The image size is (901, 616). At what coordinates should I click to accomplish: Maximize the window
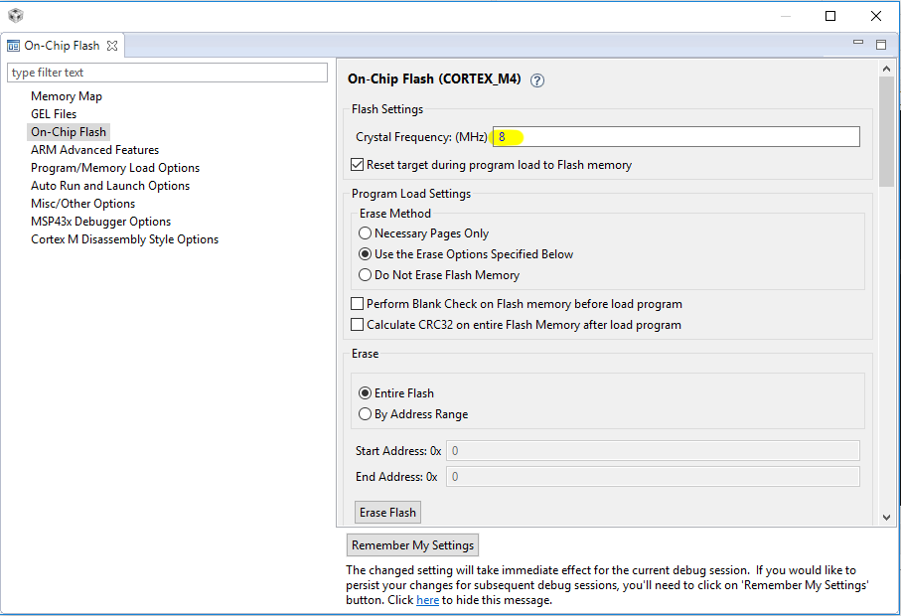830,16
